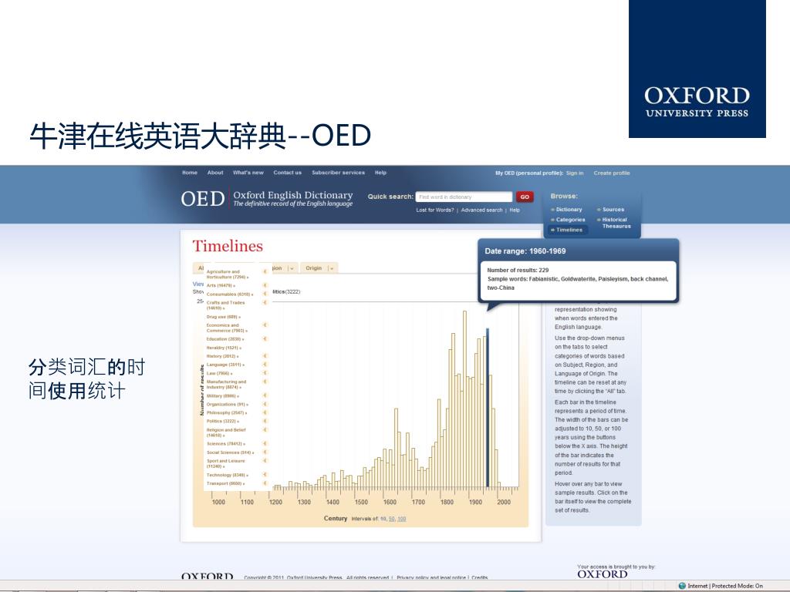The width and height of the screenshot is (790, 592).
Task: Open Advanced search link
Action: coord(481,210)
